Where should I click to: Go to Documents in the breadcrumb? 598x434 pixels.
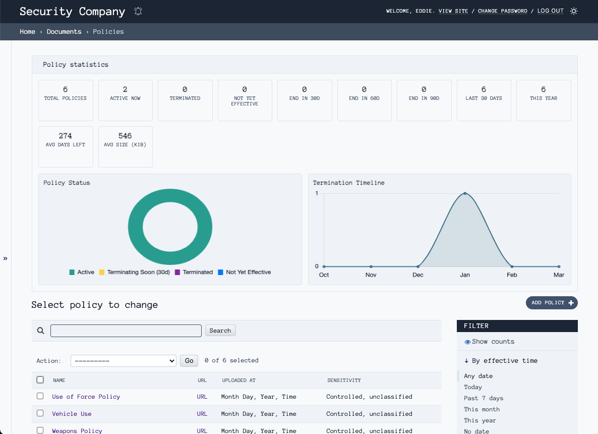[64, 32]
